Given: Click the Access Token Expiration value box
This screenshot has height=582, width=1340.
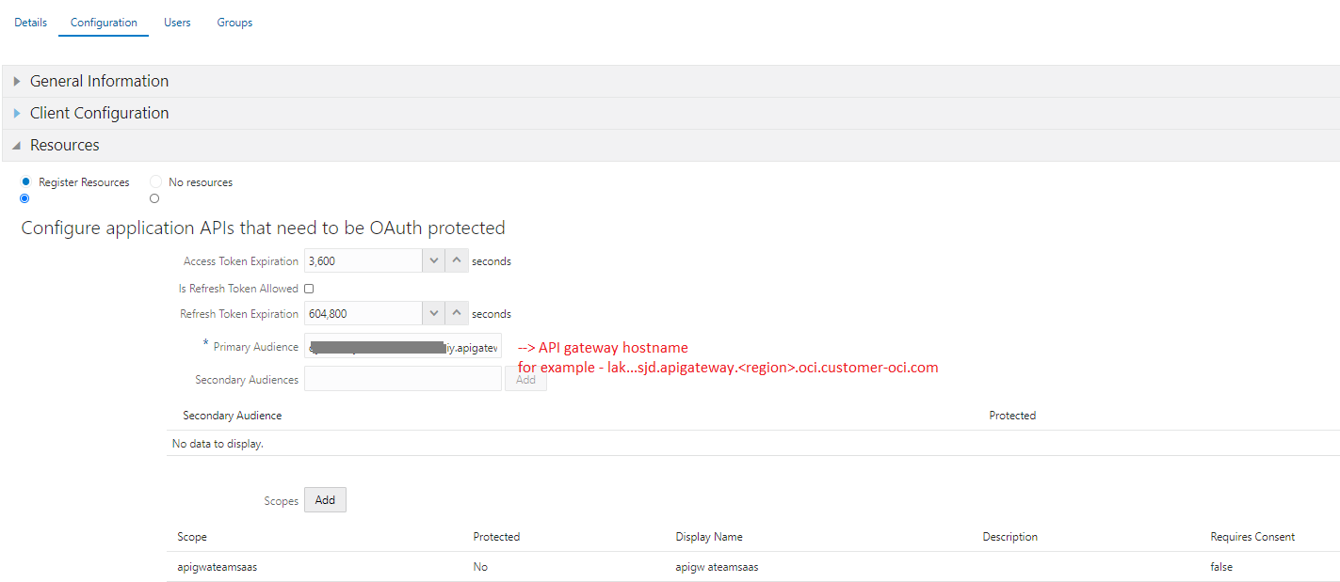Looking at the screenshot, I should [x=367, y=260].
